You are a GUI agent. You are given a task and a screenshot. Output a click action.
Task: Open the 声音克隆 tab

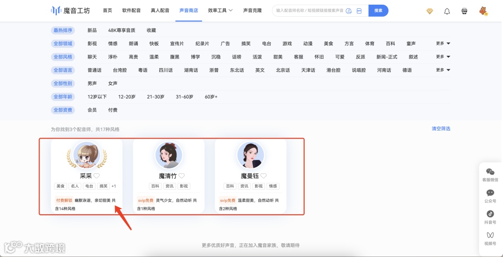[x=252, y=11]
